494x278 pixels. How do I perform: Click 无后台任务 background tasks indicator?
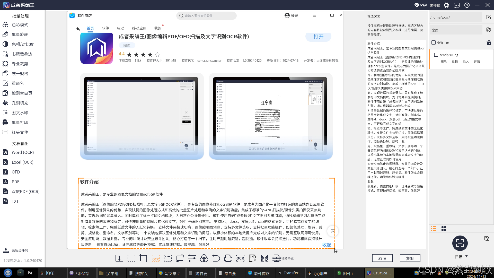click(16, 250)
